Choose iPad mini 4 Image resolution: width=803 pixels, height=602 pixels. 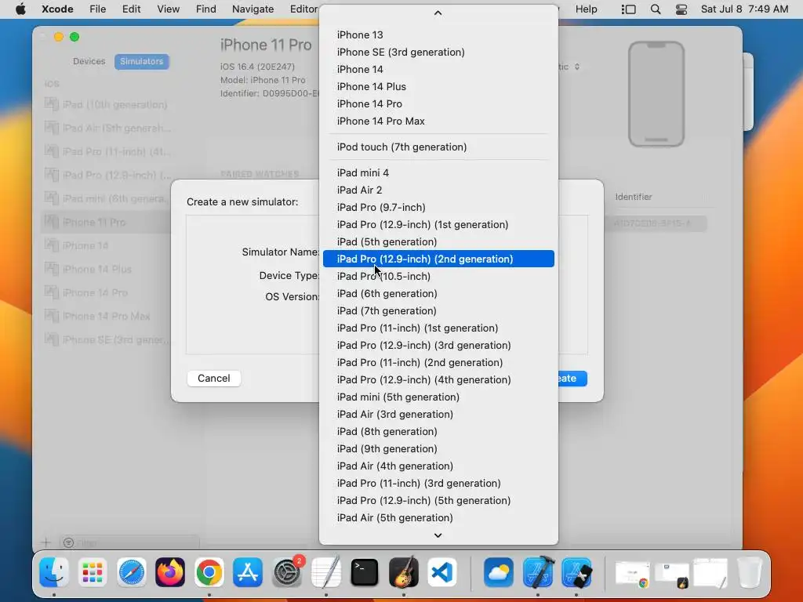point(438,173)
